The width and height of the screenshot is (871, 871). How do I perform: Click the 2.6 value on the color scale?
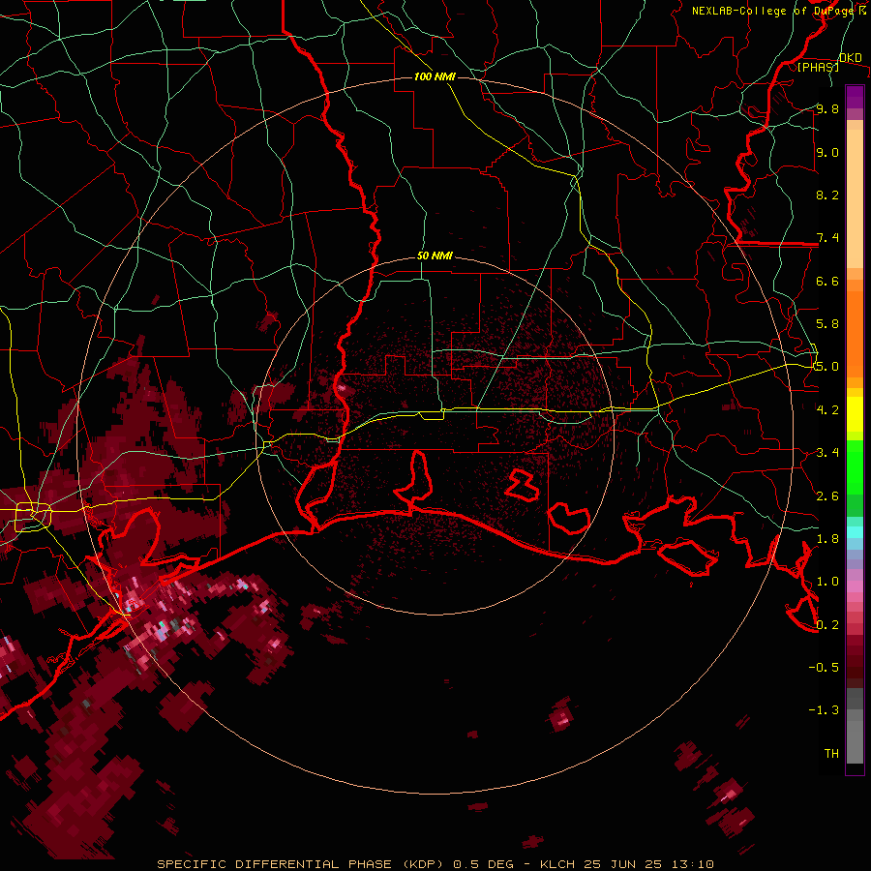click(827, 496)
